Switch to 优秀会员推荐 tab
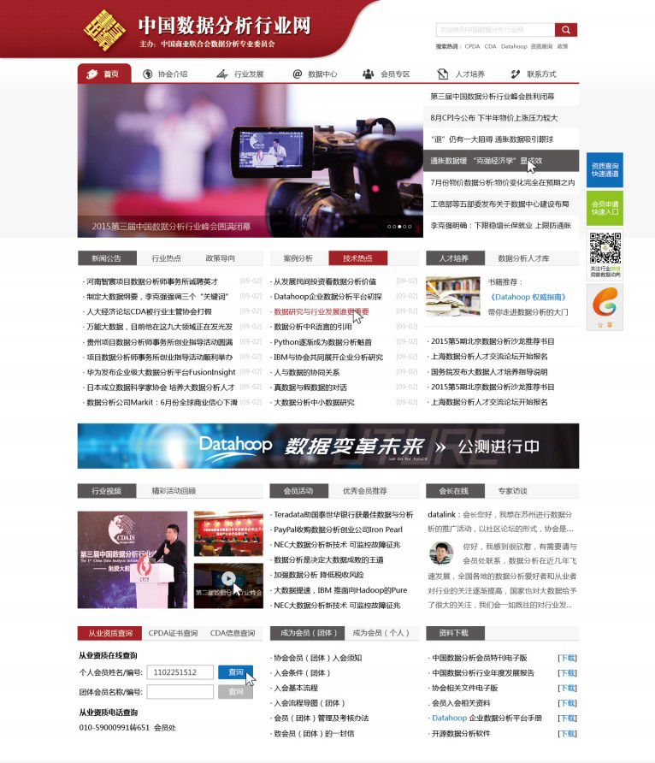The width and height of the screenshot is (655, 763). pos(365,491)
